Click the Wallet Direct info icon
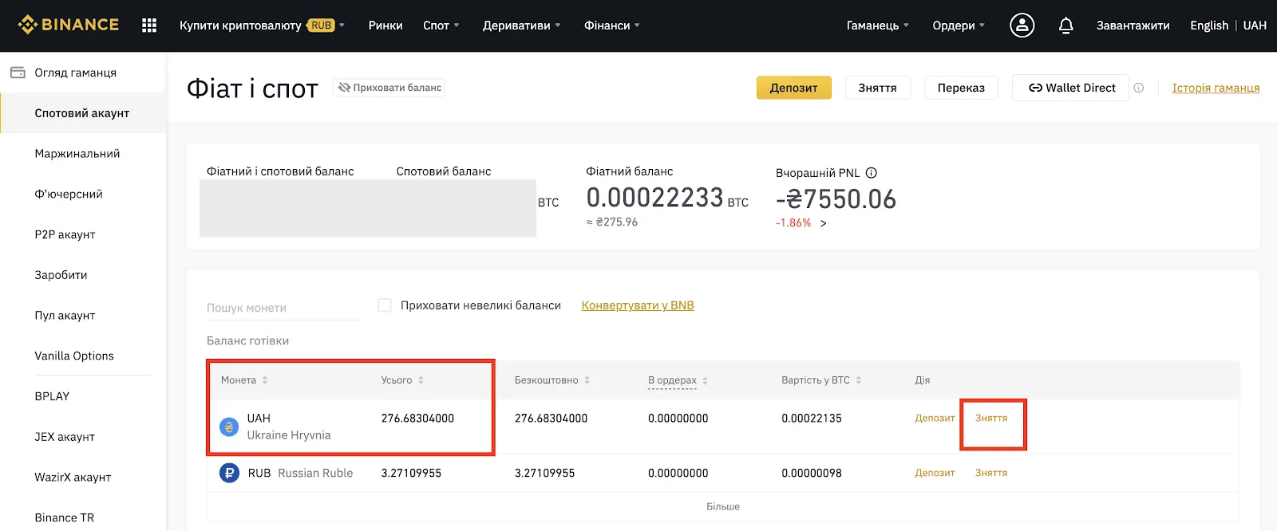This screenshot has width=1277, height=531. point(1139,88)
